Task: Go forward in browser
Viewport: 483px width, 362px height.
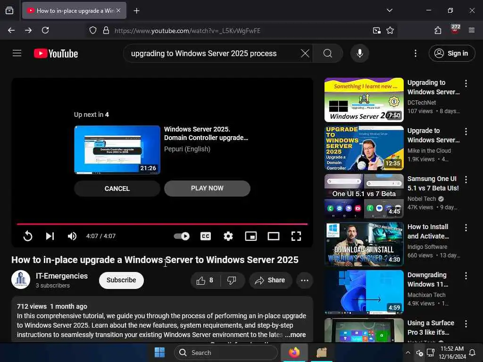Action: pyautogui.click(x=28, y=30)
